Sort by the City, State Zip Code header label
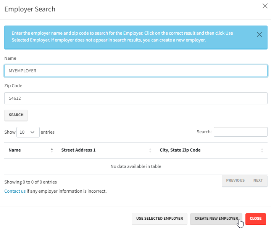The height and width of the screenshot is (230, 271). click(180, 150)
